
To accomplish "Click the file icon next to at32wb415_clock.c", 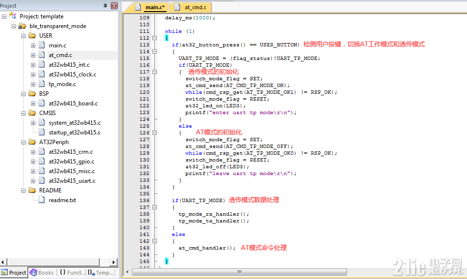I will coord(42,74).
